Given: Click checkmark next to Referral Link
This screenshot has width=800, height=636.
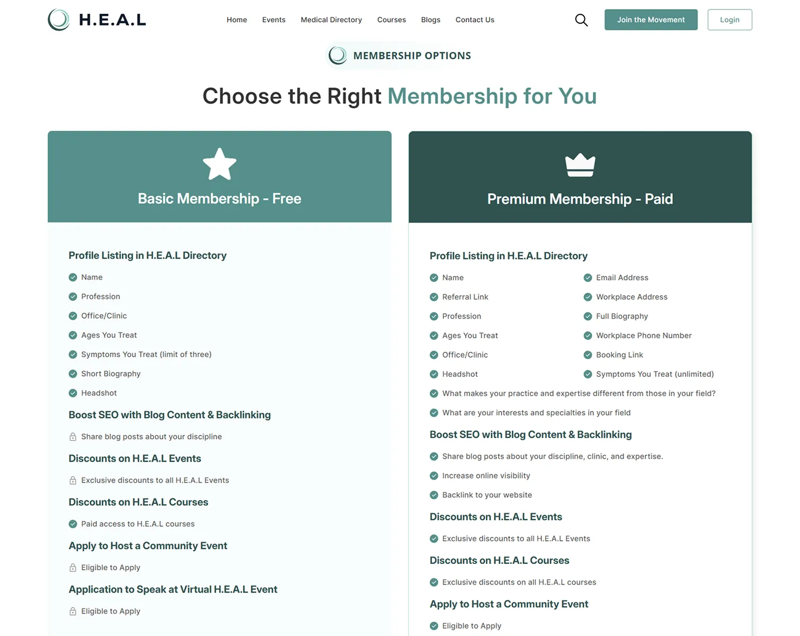Looking at the screenshot, I should click(x=434, y=297).
